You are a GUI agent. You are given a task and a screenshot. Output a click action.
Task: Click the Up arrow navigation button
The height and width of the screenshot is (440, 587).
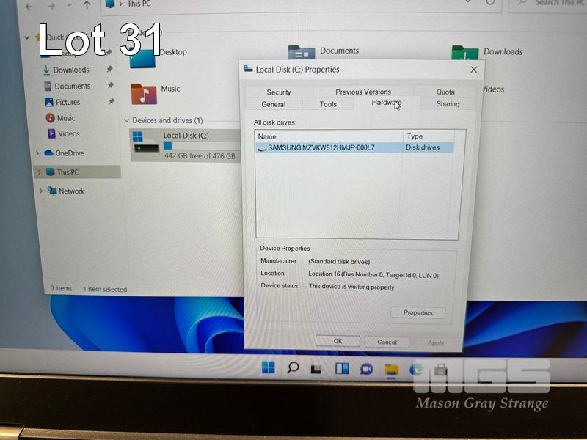87,4
